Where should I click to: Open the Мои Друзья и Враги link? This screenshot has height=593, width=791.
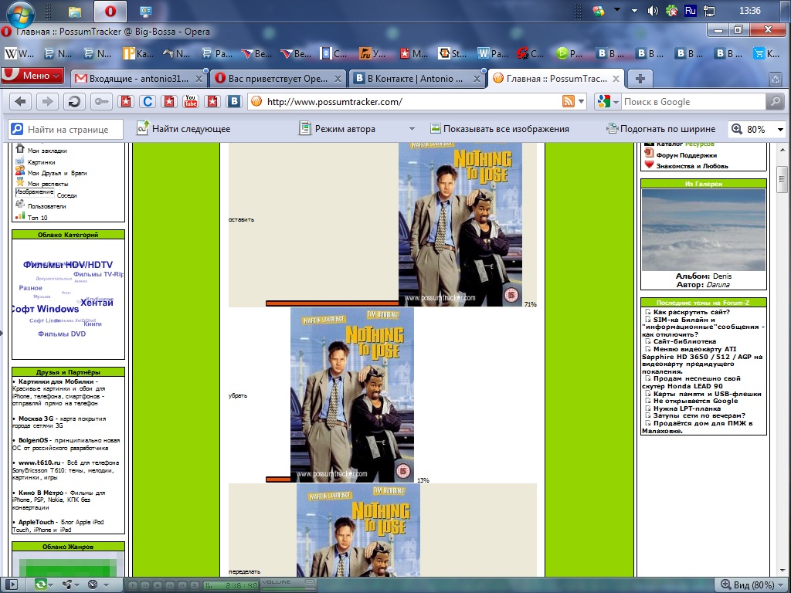(57, 173)
